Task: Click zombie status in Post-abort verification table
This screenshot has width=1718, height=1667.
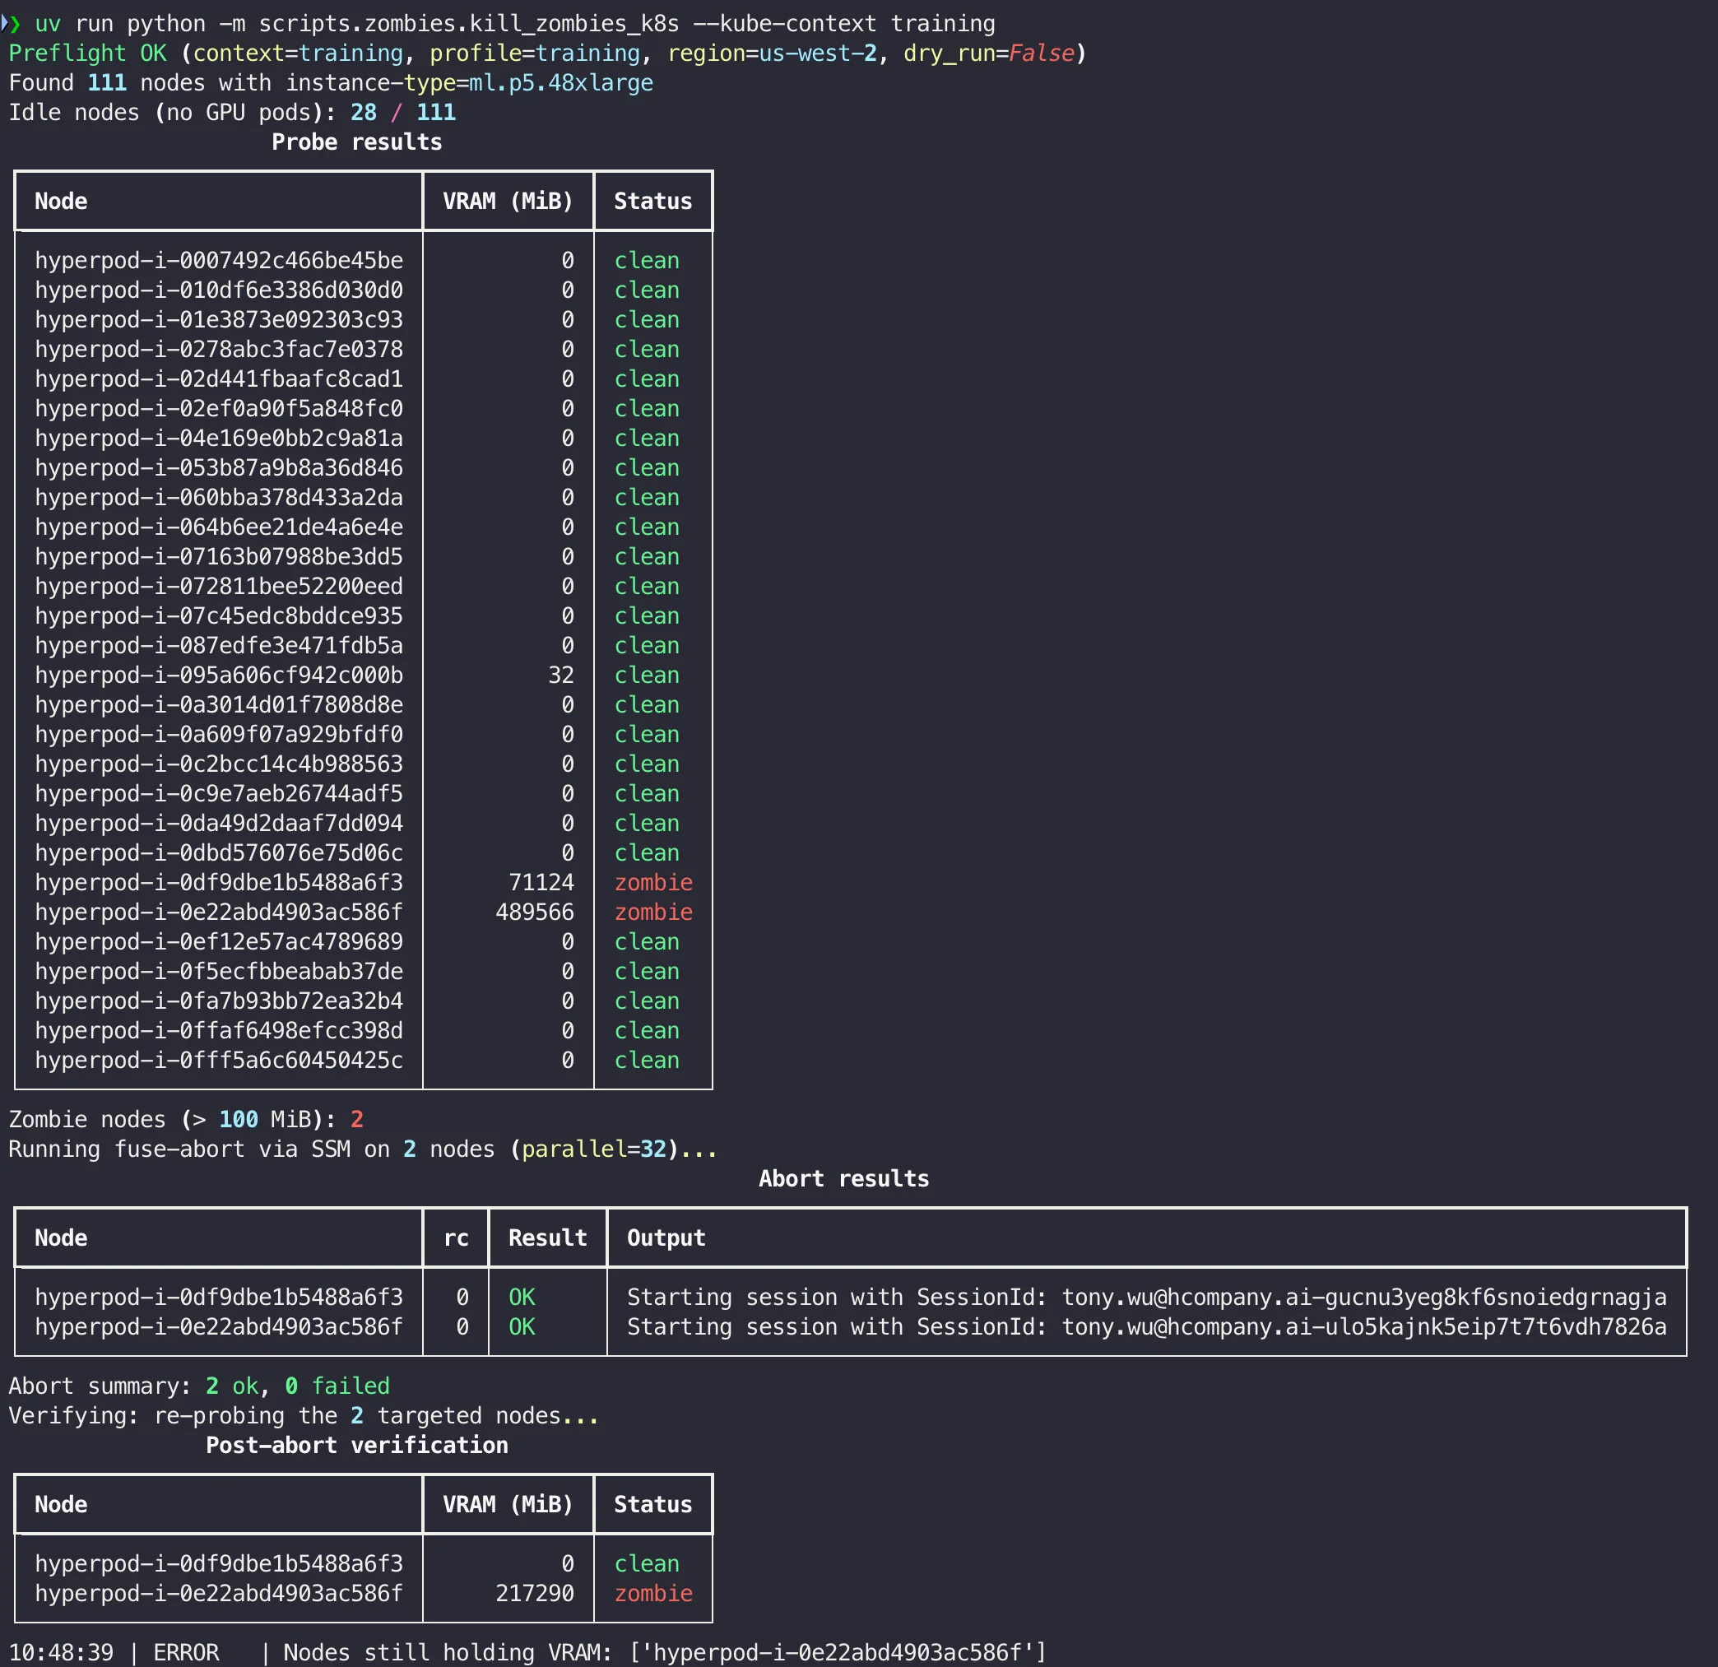Action: pyautogui.click(x=653, y=1594)
